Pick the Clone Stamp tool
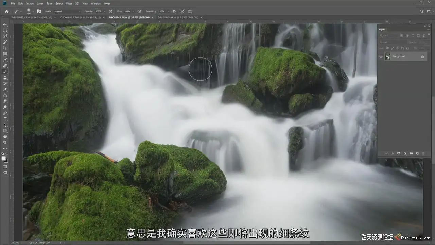This screenshot has height=245, width=435. (5, 78)
